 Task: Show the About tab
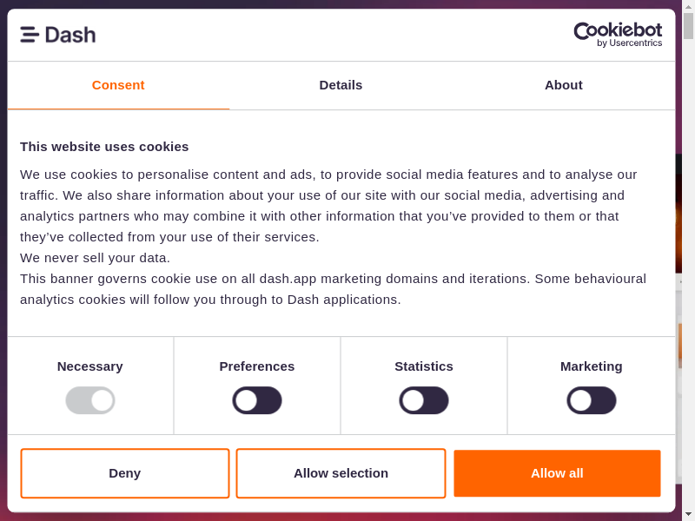[564, 85]
